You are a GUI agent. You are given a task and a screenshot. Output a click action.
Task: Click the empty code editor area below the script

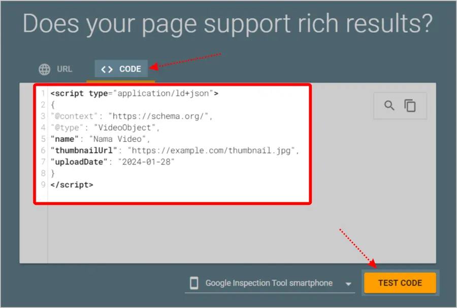tap(242, 233)
